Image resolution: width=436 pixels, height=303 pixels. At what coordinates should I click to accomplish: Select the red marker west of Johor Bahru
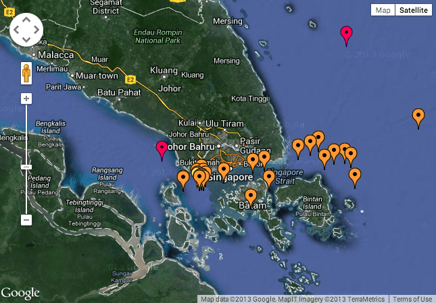coord(162,150)
